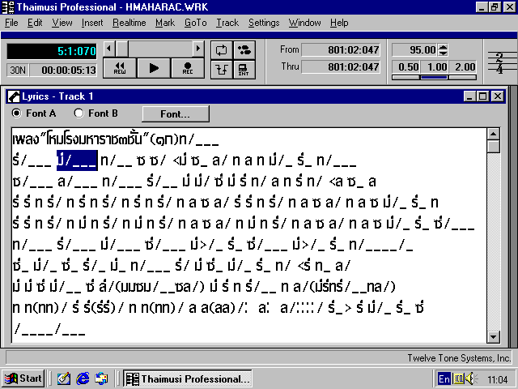518x389 pixels.
Task: Click the ICQ tray icon
Action: coord(459,378)
